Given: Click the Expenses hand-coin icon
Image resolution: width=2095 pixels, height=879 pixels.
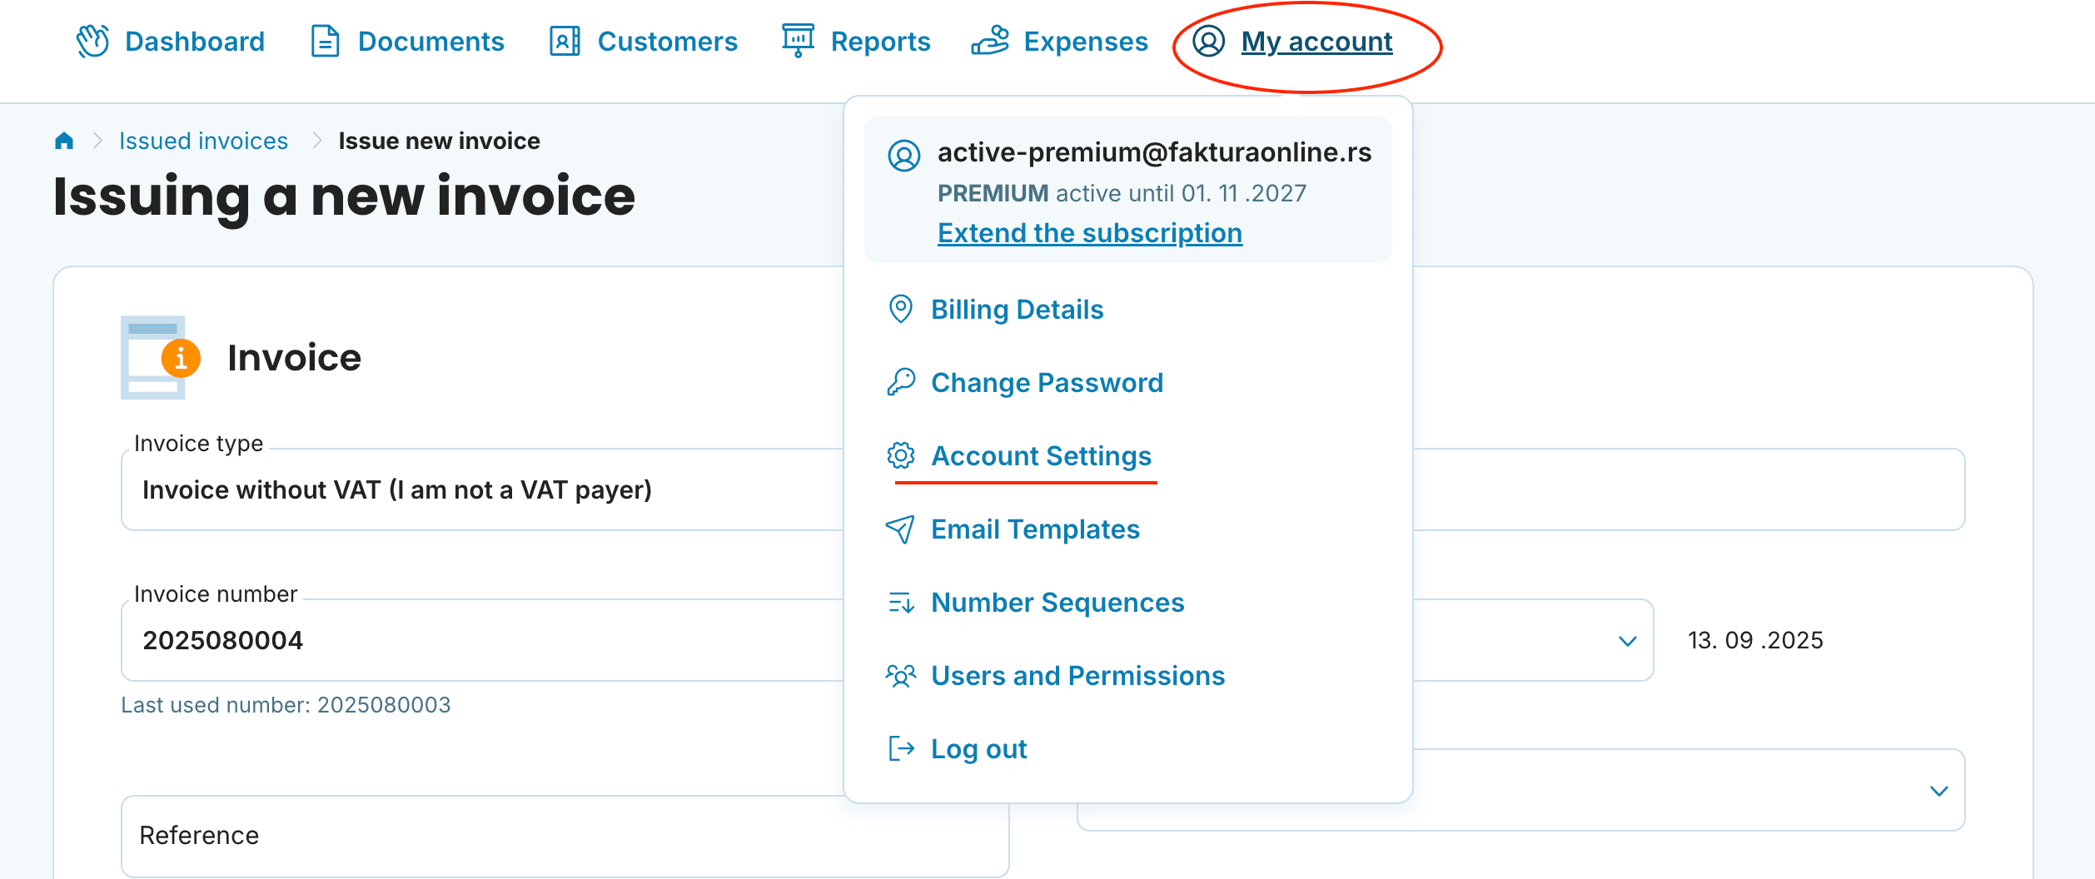Looking at the screenshot, I should point(990,41).
